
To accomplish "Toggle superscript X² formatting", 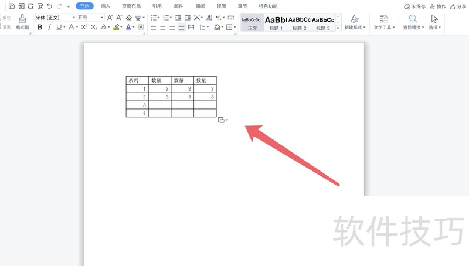I will coord(84,27).
